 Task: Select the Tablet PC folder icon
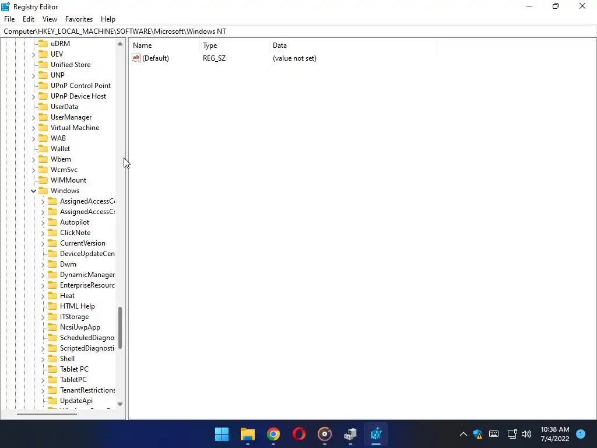click(52, 369)
